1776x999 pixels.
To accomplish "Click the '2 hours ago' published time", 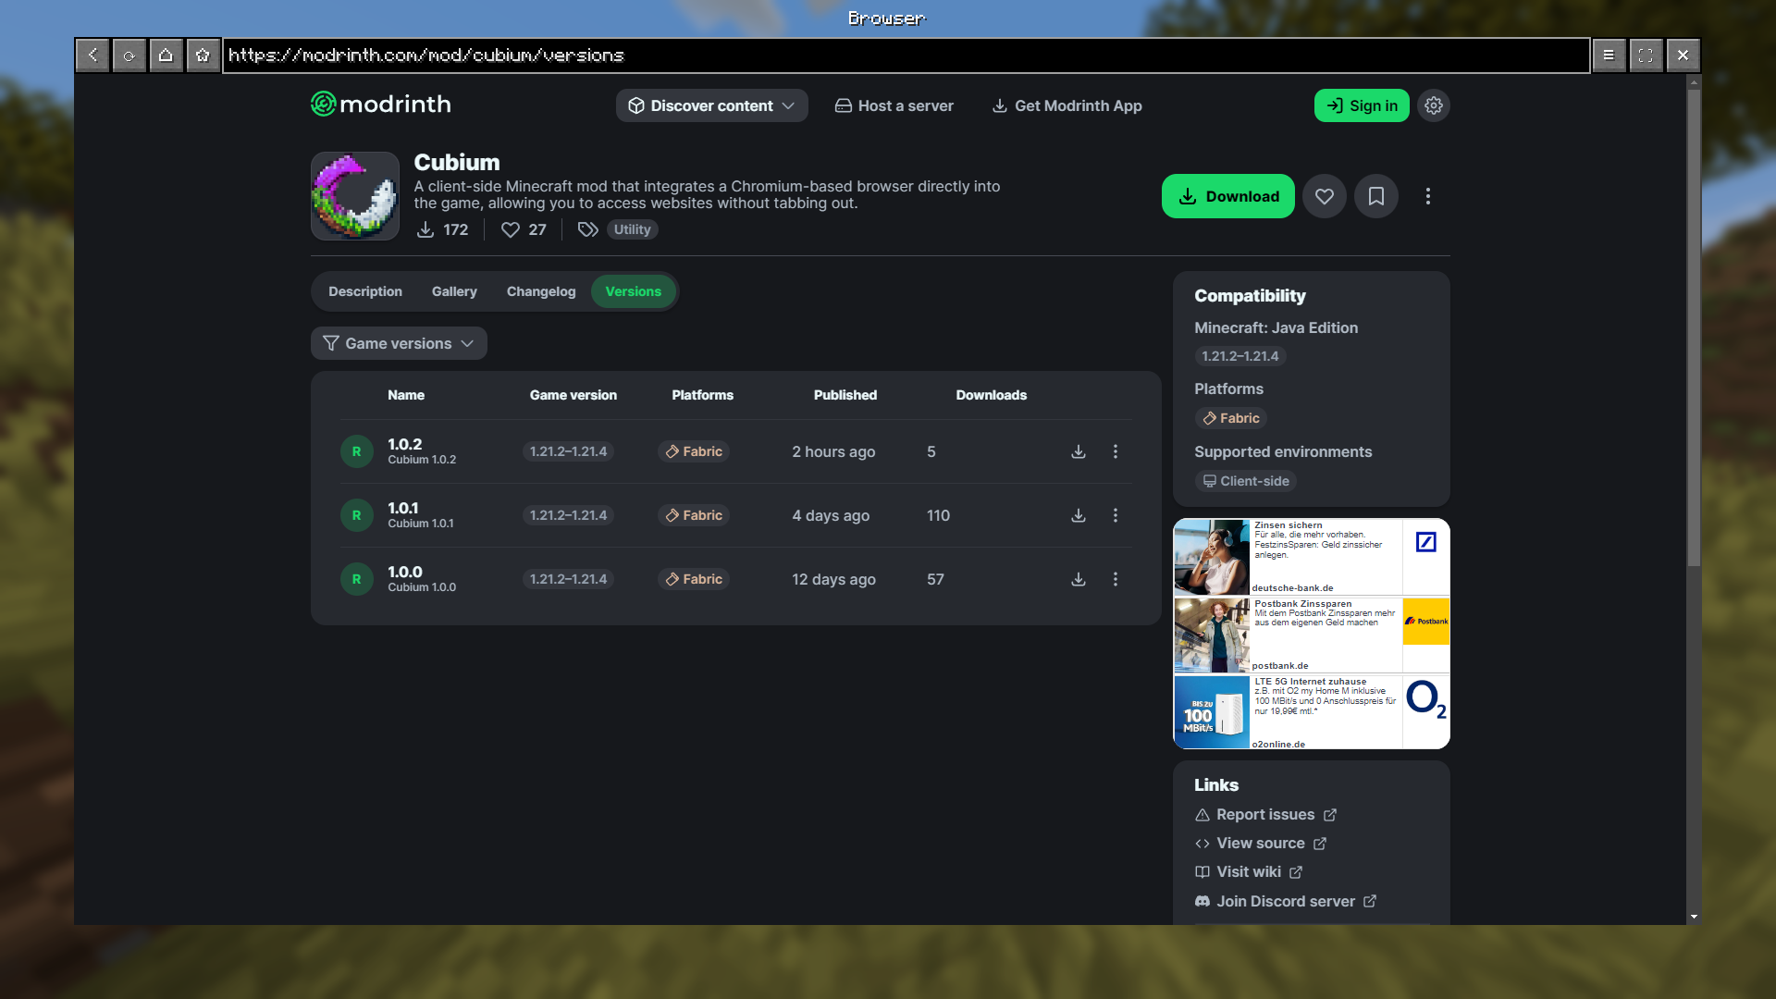I will tap(833, 451).
